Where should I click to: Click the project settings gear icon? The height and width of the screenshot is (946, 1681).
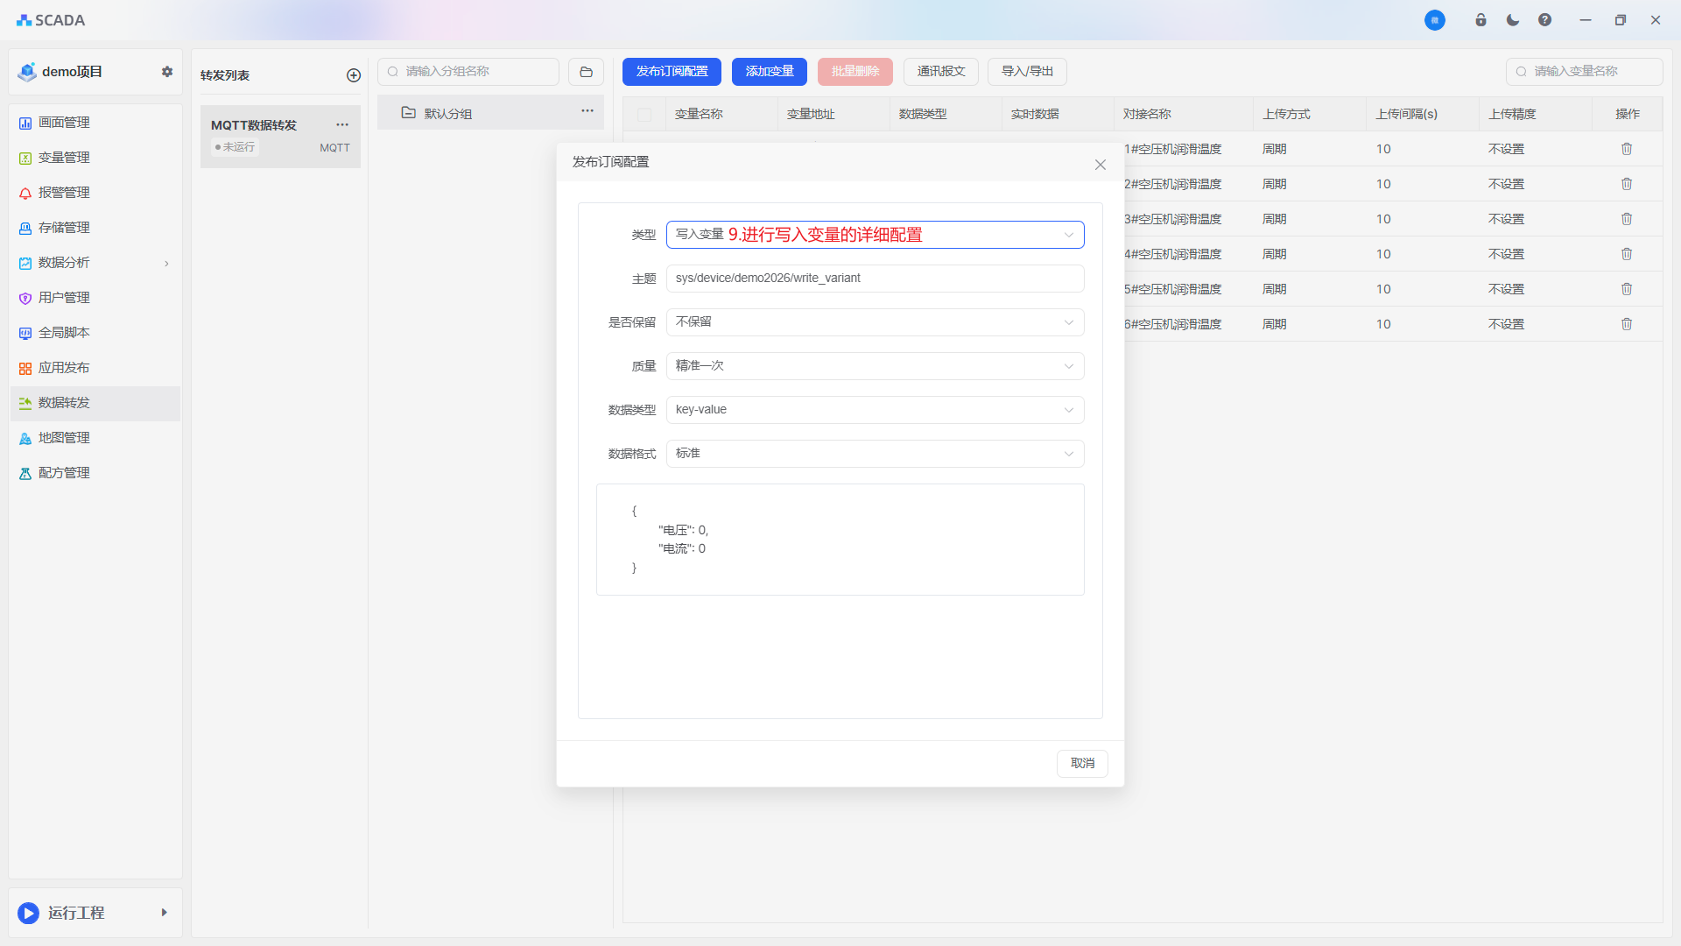click(167, 72)
